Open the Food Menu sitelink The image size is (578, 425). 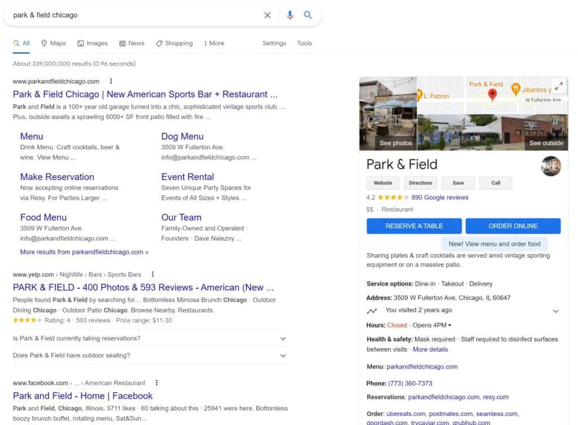pyautogui.click(x=43, y=218)
